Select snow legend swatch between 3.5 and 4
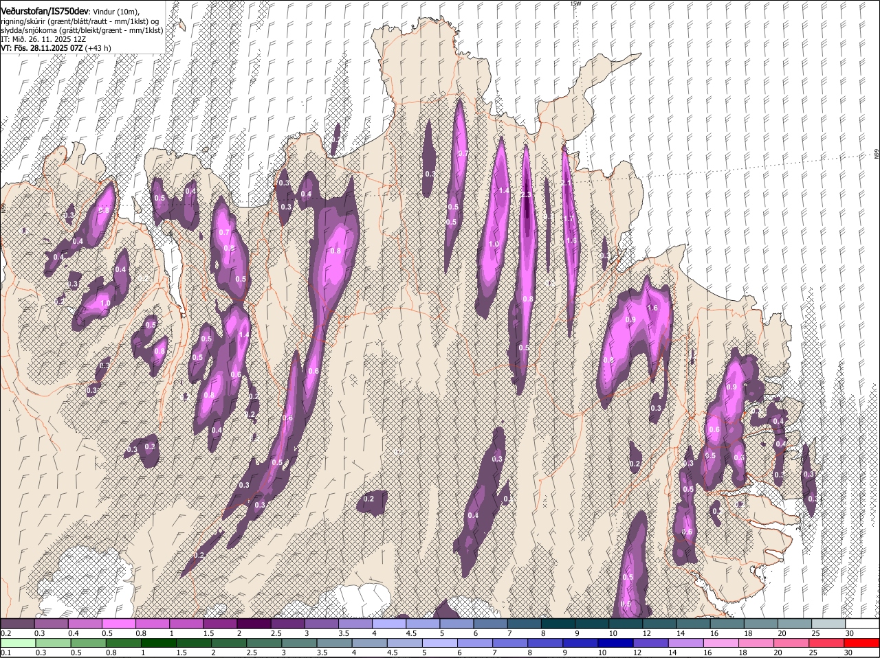This screenshot has width=880, height=658. [355, 624]
